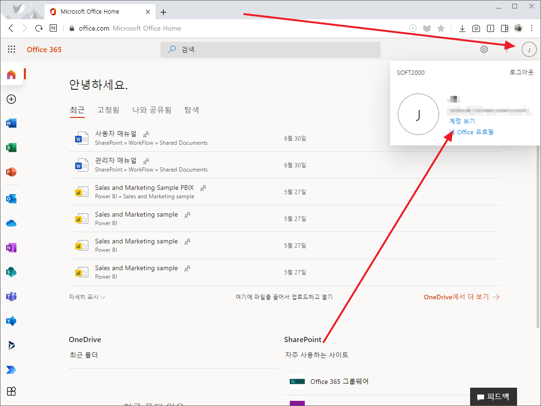Click in the 검색 search box
Screen dimensions: 541x406
270,49
